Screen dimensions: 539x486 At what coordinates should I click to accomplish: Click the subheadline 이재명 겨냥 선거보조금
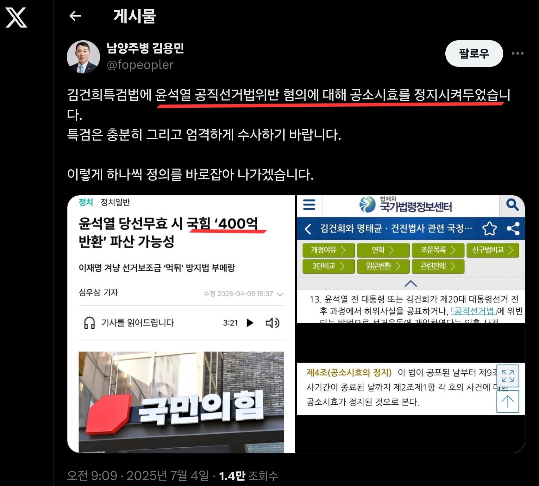coord(157,268)
